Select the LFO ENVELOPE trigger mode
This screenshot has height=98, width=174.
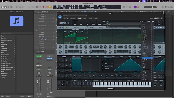(x=109, y=69)
